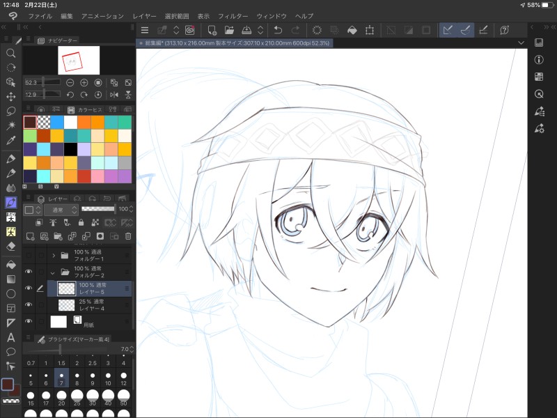
Task: Select the Eyedropper tool
Action: [11, 141]
